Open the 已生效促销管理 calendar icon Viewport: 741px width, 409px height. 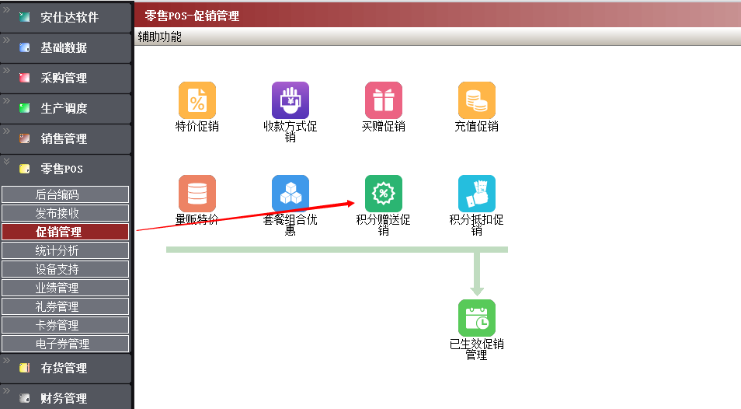click(476, 318)
